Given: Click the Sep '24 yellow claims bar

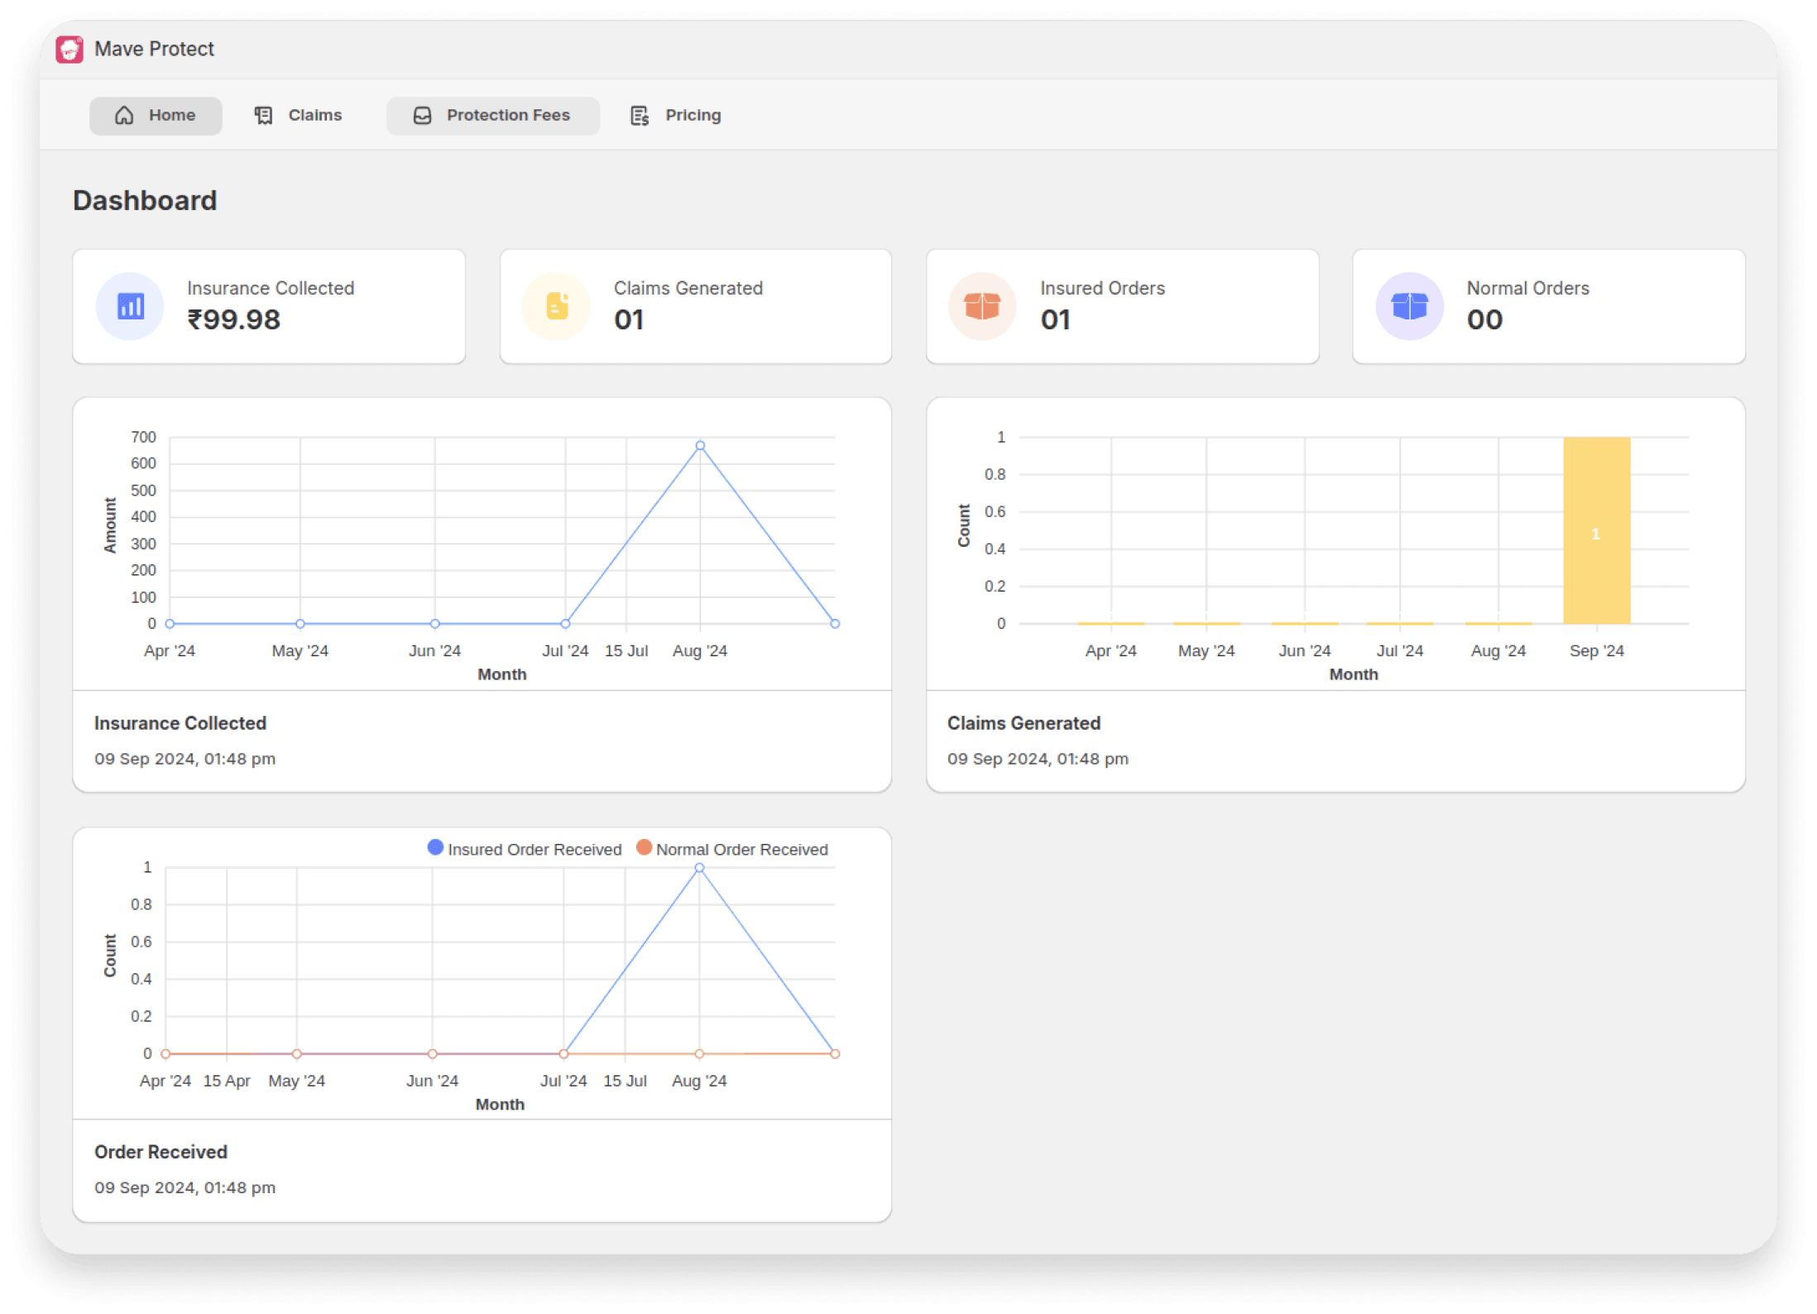Looking at the screenshot, I should [x=1596, y=530].
